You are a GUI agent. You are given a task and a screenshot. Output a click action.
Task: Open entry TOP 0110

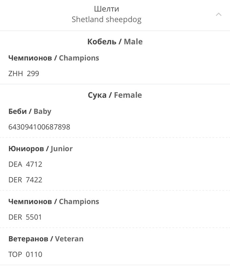point(25,254)
